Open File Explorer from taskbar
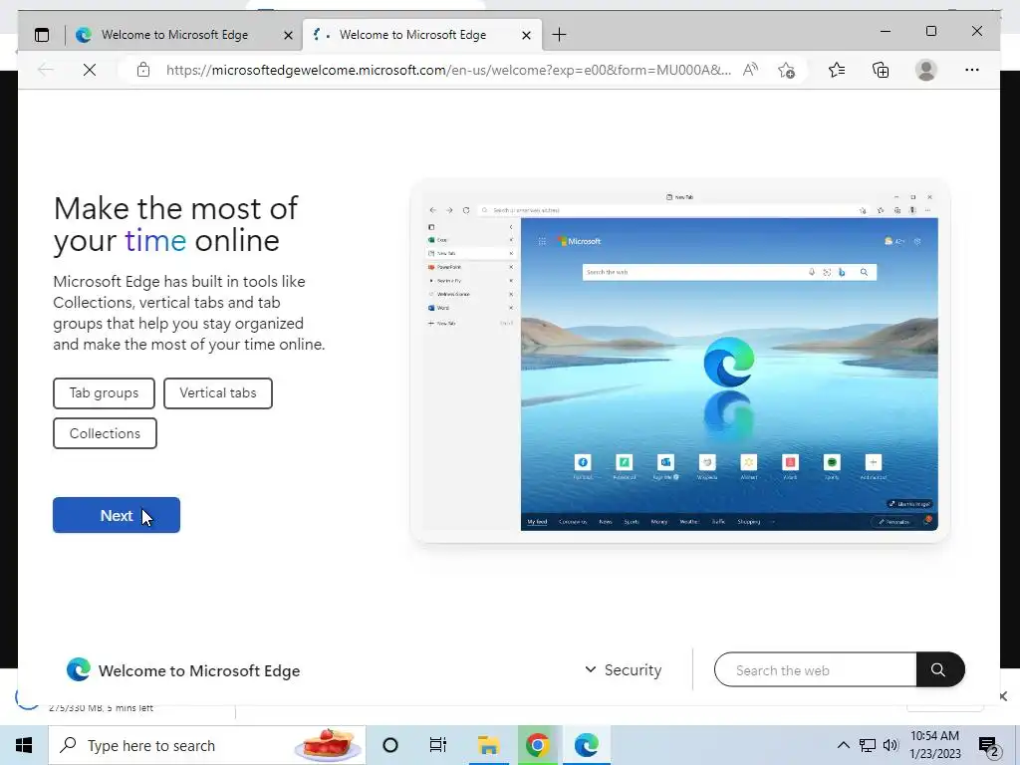Screen dimensions: 1020x765 point(488,745)
